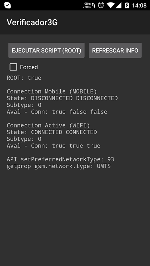Tap the ROOT: true line
Screen dimensions: 150x266
pos(24,78)
